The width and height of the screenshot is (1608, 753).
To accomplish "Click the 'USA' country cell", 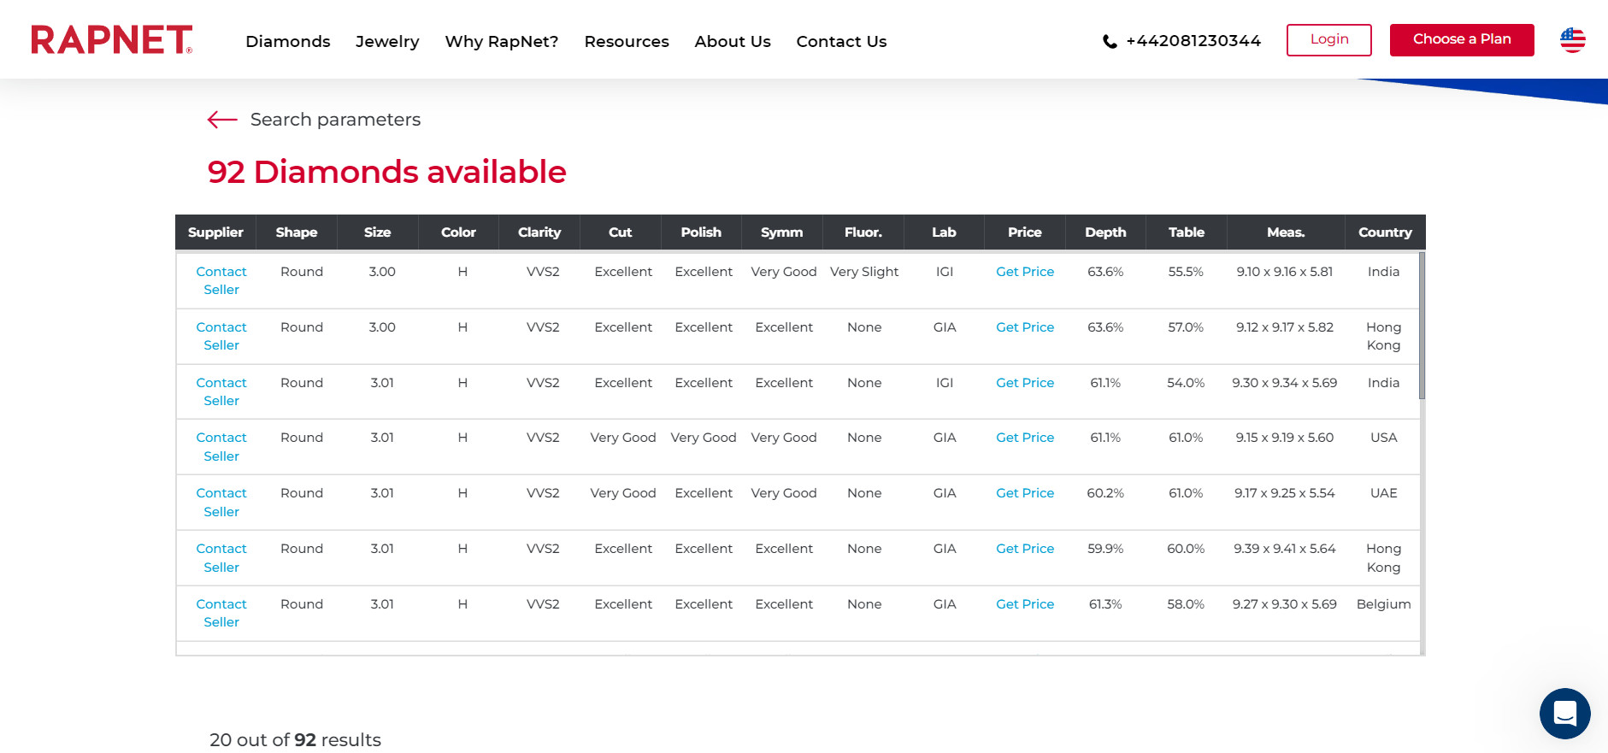I will [1384, 438].
